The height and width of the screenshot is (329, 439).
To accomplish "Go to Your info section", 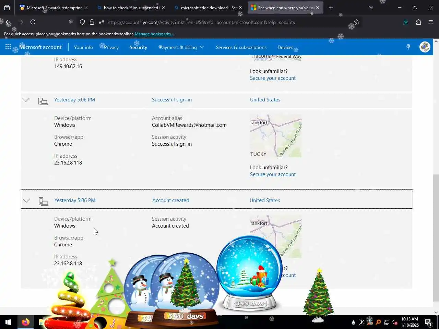I will pos(83,47).
